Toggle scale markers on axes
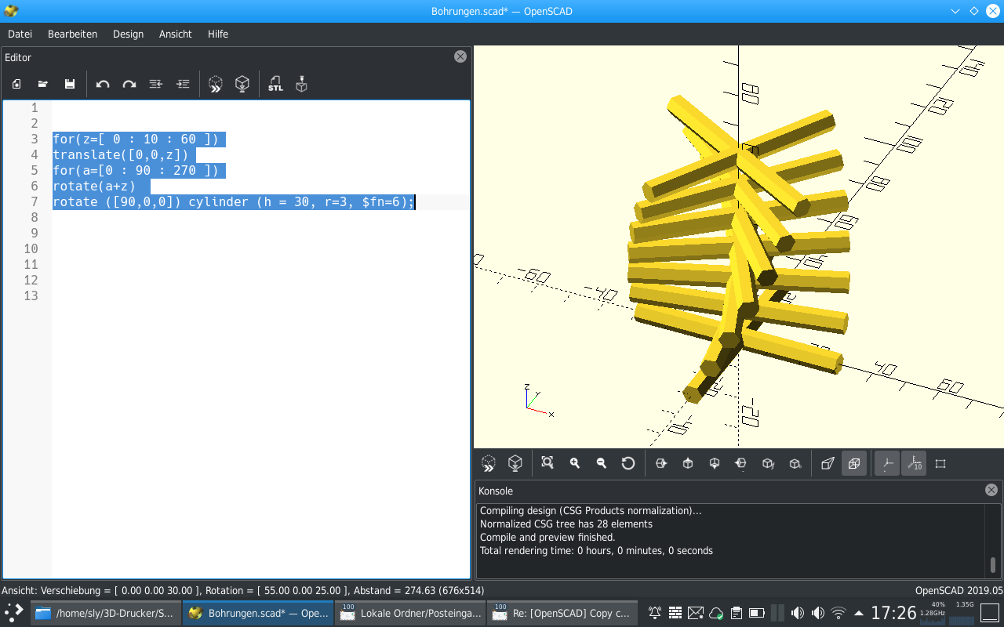Viewport: 1004px width, 627px height. click(914, 463)
